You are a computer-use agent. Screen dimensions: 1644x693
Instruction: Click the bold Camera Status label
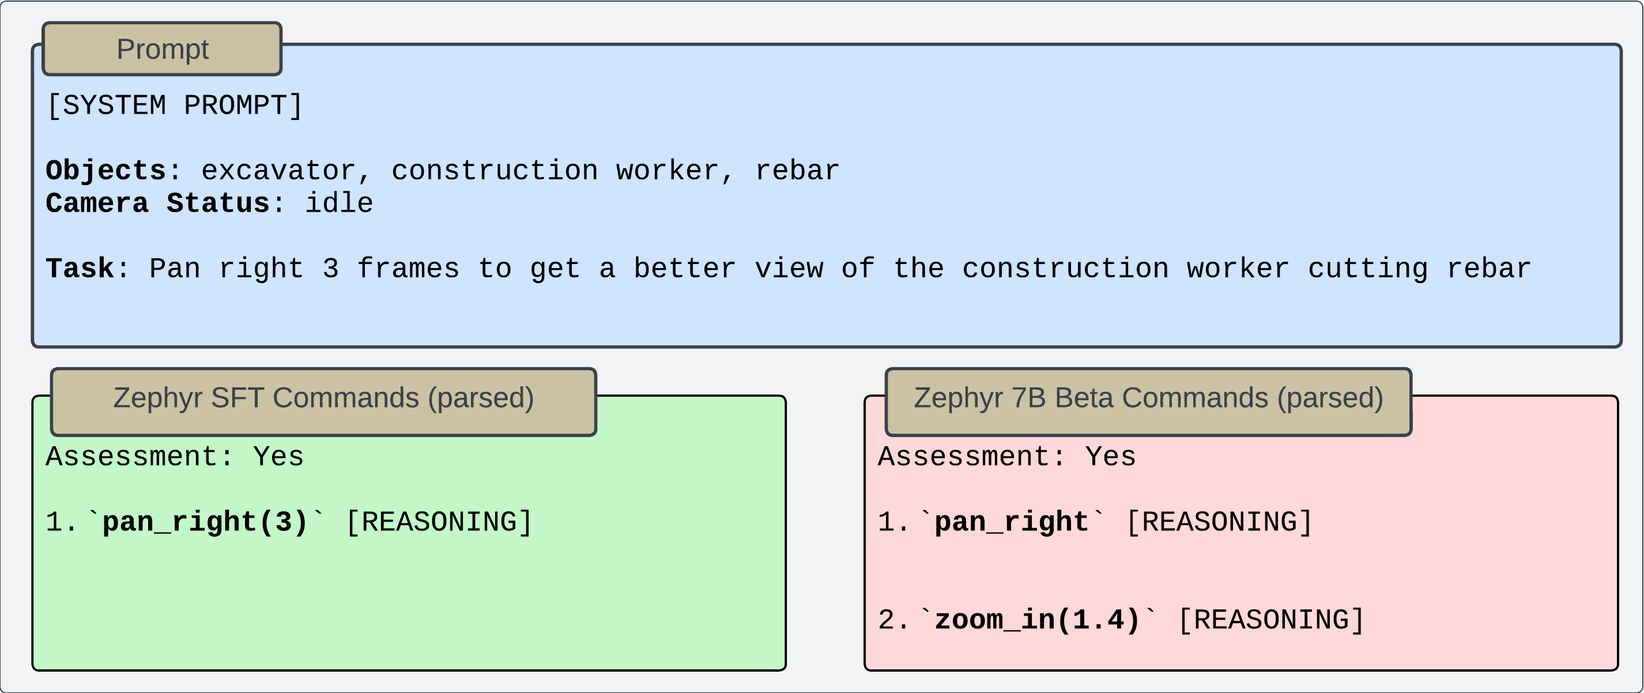(157, 204)
